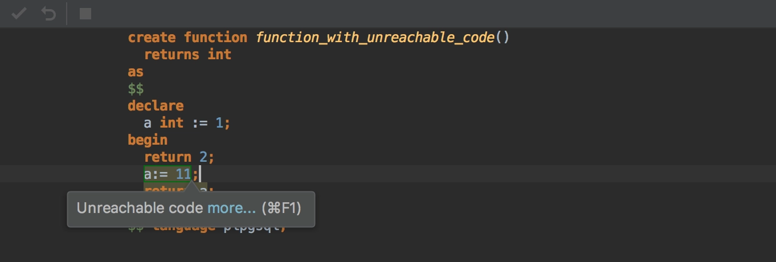
Task: Click the highlighted number 11 assignment
Action: [x=183, y=174]
